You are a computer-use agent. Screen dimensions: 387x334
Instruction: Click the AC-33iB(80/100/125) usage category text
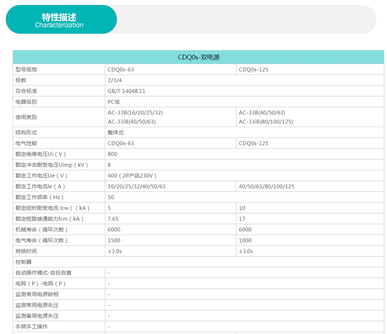pos(265,122)
